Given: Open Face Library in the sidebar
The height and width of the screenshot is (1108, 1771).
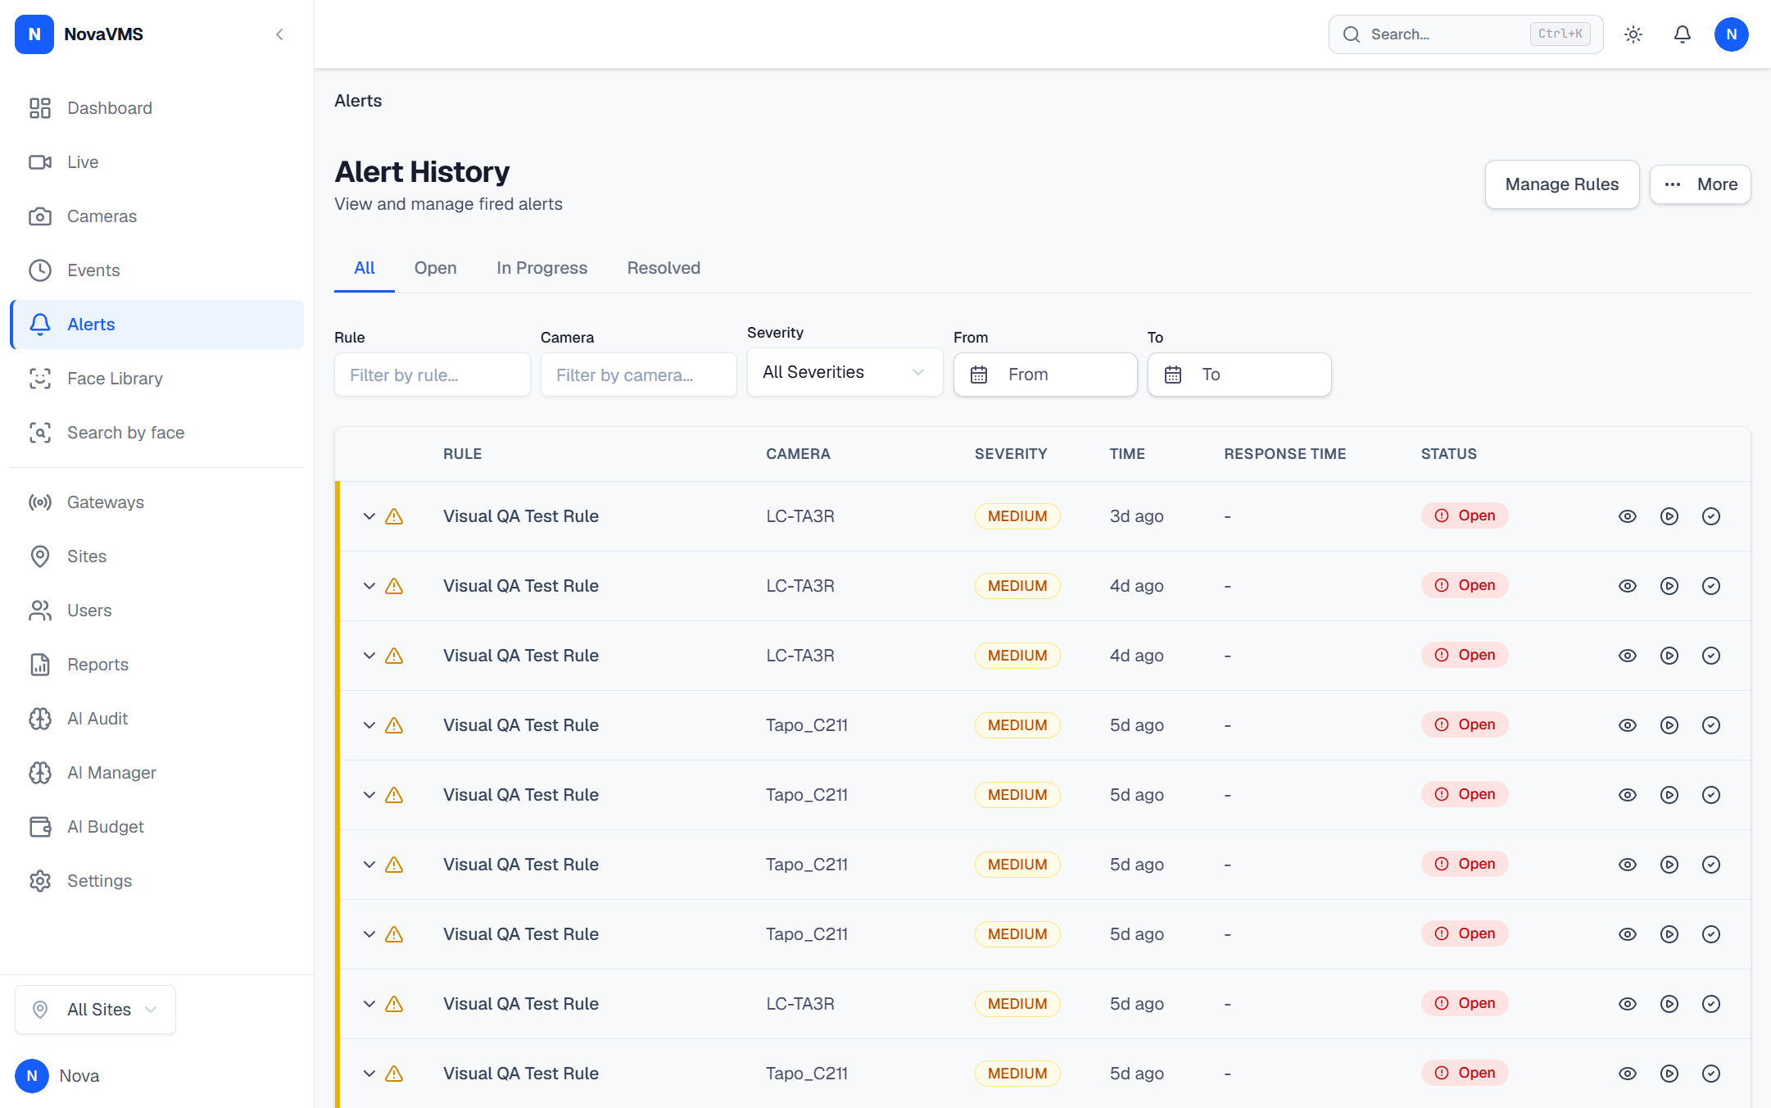Looking at the screenshot, I should click(x=156, y=379).
